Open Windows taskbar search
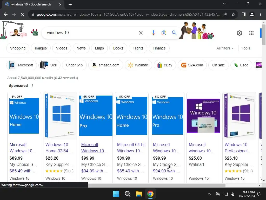266x200 pixels. pyautogui.click(x=127, y=194)
